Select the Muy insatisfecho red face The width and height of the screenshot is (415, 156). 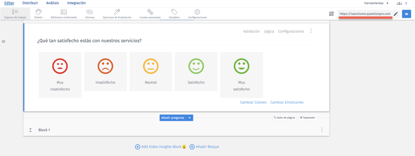60,66
